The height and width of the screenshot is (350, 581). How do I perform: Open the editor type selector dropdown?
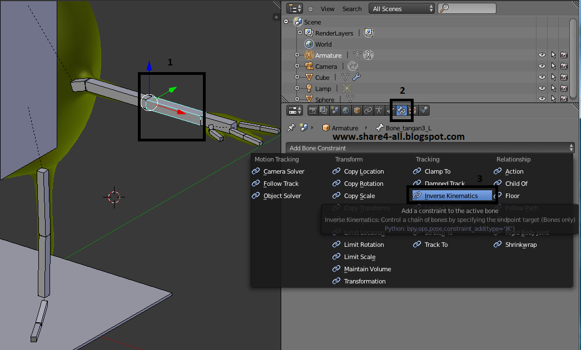pyautogui.click(x=294, y=8)
